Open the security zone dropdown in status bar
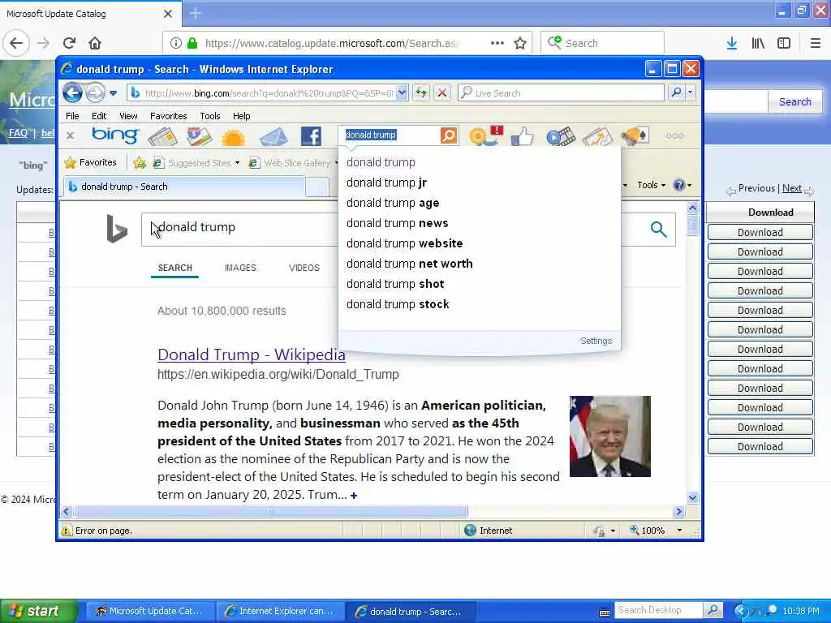 (613, 531)
